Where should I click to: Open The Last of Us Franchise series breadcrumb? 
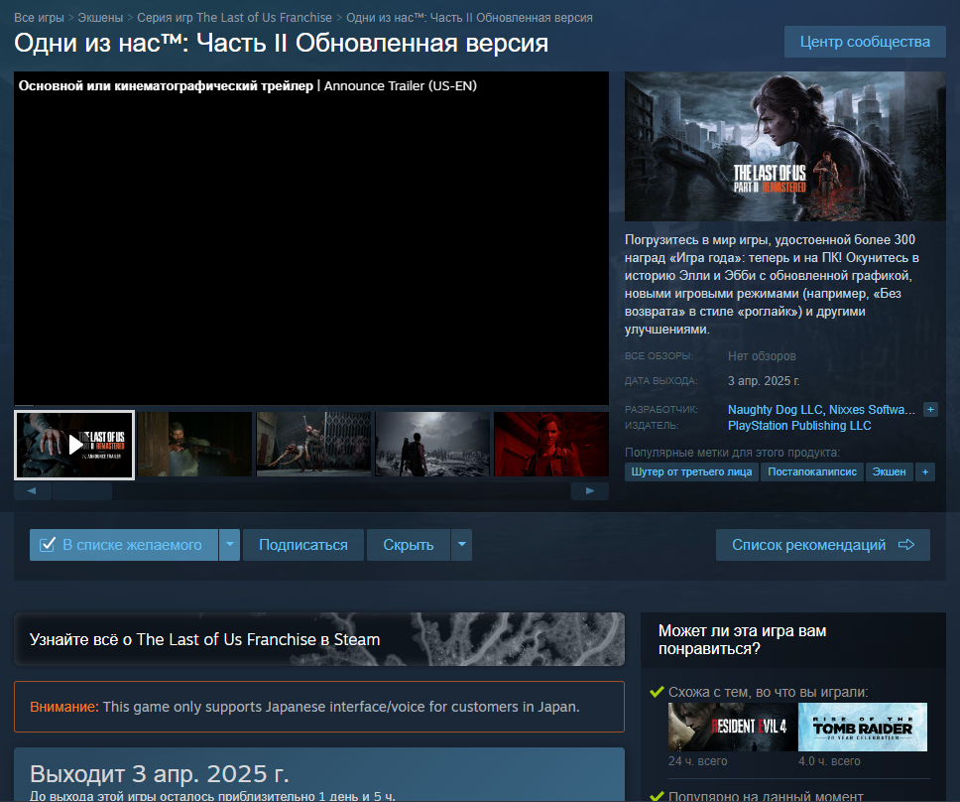point(234,18)
